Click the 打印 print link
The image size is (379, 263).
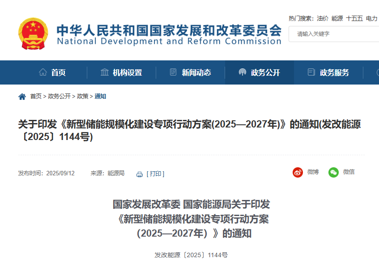pyautogui.click(x=156, y=174)
